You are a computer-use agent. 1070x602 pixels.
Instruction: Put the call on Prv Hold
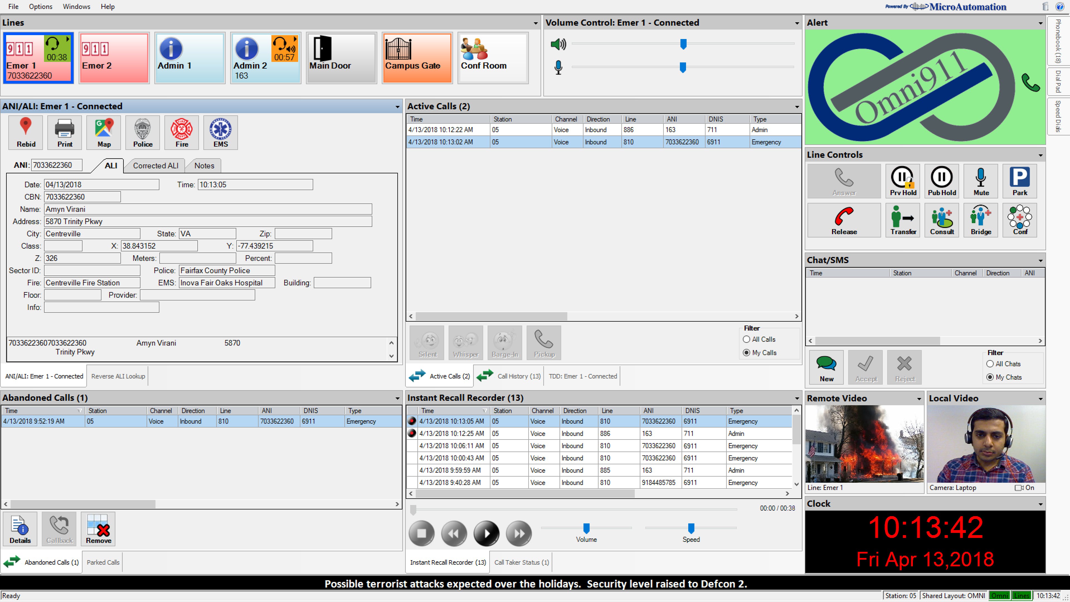click(903, 181)
